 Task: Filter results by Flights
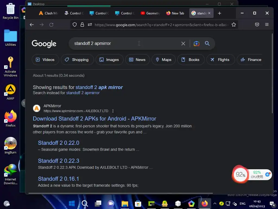[x=220, y=60]
